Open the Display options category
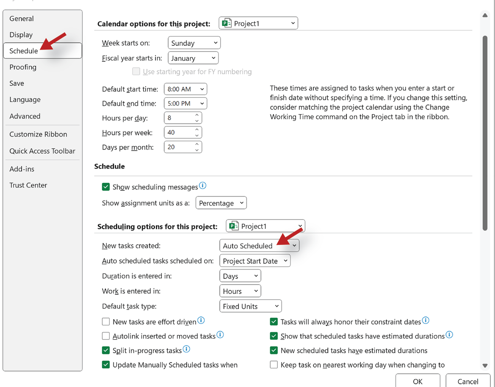Screen dimensions: 495x387 coord(21,35)
